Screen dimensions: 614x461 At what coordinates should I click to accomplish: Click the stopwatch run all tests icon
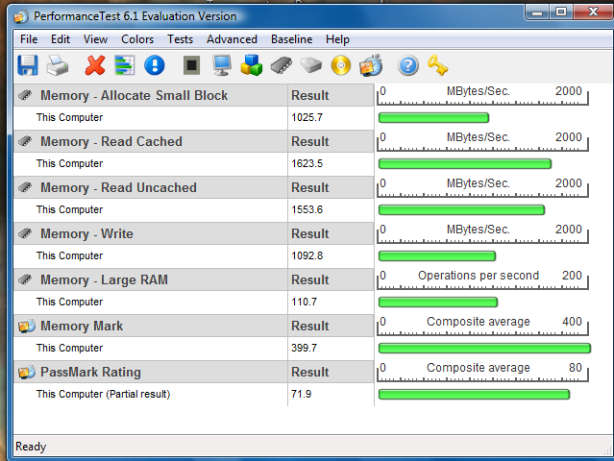pos(371,65)
